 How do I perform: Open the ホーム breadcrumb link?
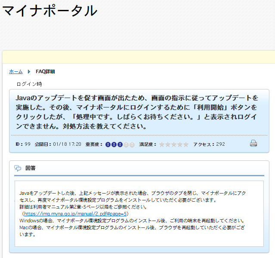[x=16, y=71]
